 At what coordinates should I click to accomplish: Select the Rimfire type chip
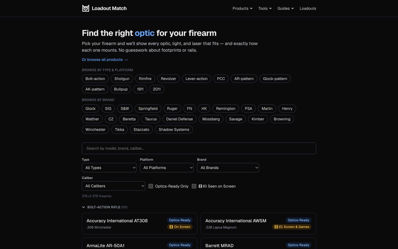[x=145, y=79]
